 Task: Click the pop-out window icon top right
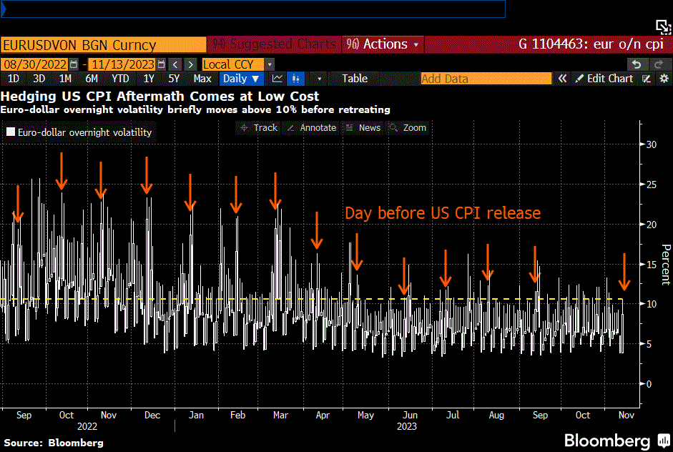point(663,27)
